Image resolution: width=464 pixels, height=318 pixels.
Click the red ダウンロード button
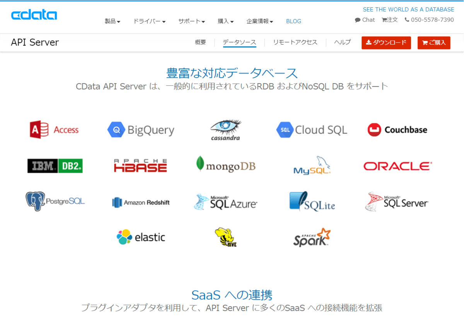[x=386, y=43]
